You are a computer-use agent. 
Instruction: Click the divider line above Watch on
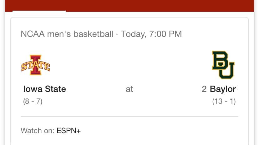(129, 117)
